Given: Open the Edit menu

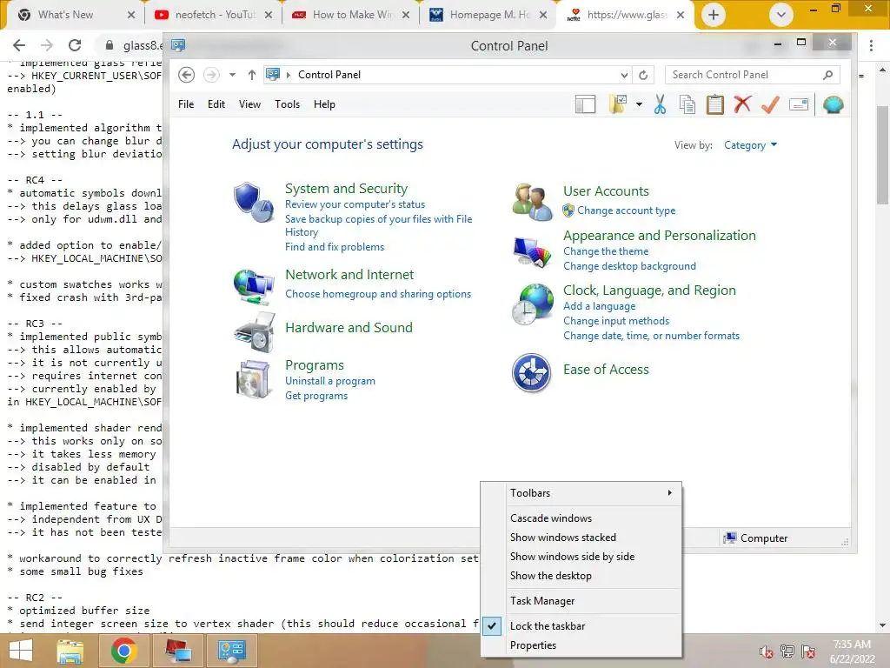Looking at the screenshot, I should click(x=216, y=104).
